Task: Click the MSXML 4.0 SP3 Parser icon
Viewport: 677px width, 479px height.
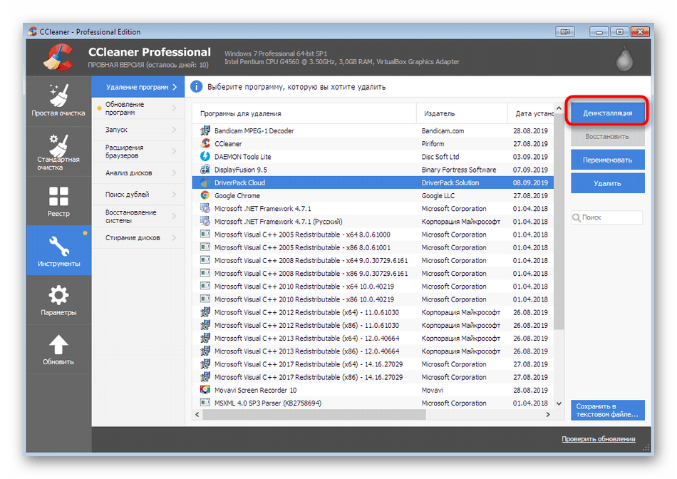Action: pos(205,403)
